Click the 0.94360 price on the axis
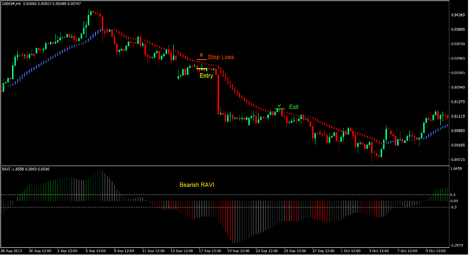 point(458,15)
